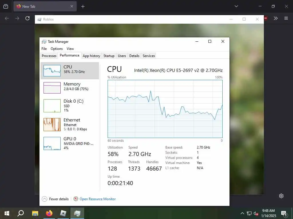
Task: Open a new browser tab with plus
Action: coord(83,7)
